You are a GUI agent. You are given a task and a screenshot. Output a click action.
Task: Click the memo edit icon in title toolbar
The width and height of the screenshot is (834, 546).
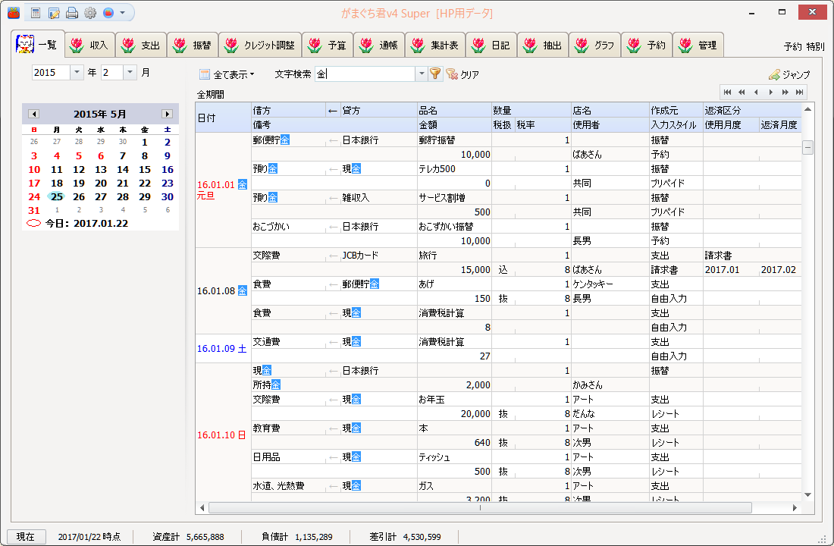point(54,13)
